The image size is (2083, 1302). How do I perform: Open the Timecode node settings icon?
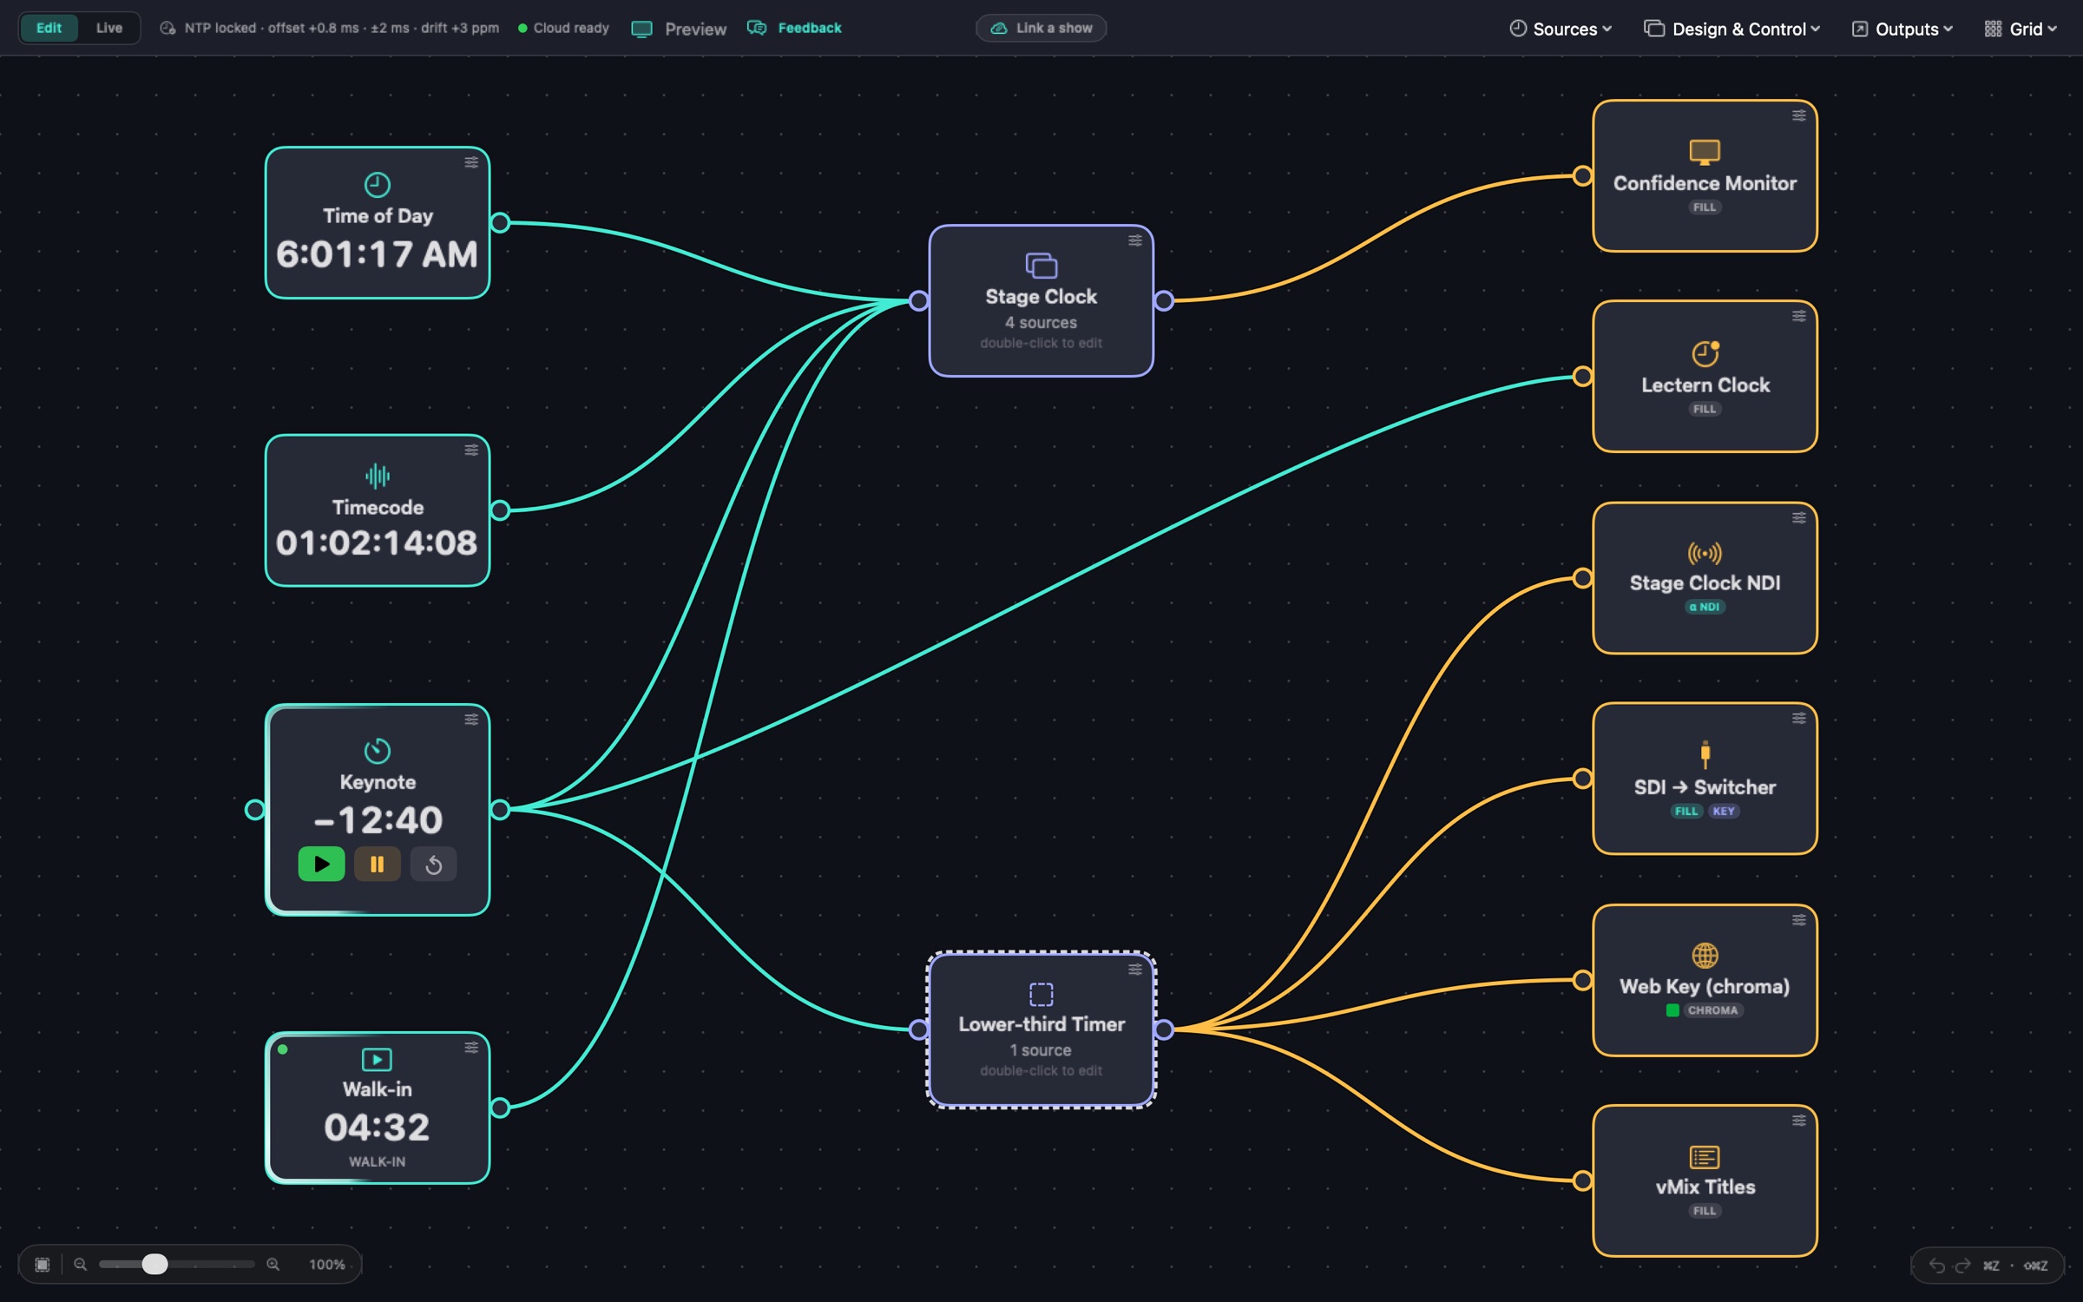click(x=471, y=450)
